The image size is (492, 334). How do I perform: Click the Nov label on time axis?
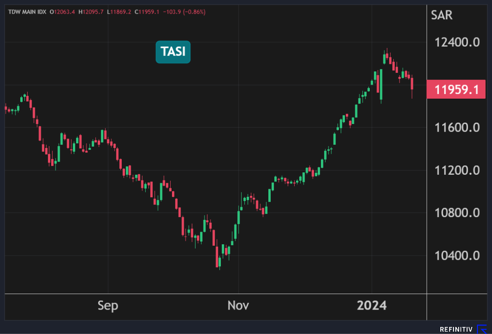pos(239,306)
